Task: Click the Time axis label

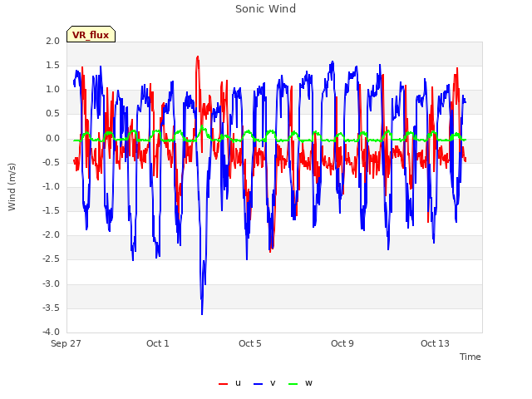Action: (470, 357)
